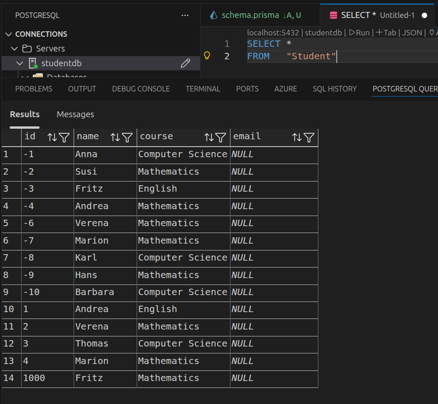Click the lightbulb code action icon
The width and height of the screenshot is (438, 404).
coord(207,56)
